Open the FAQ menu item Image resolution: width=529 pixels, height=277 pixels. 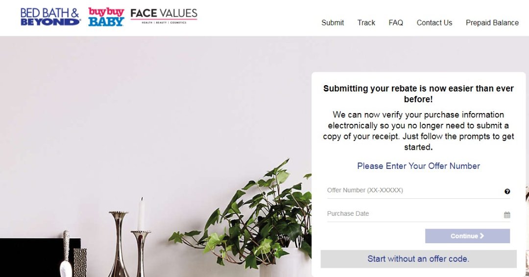tap(396, 23)
